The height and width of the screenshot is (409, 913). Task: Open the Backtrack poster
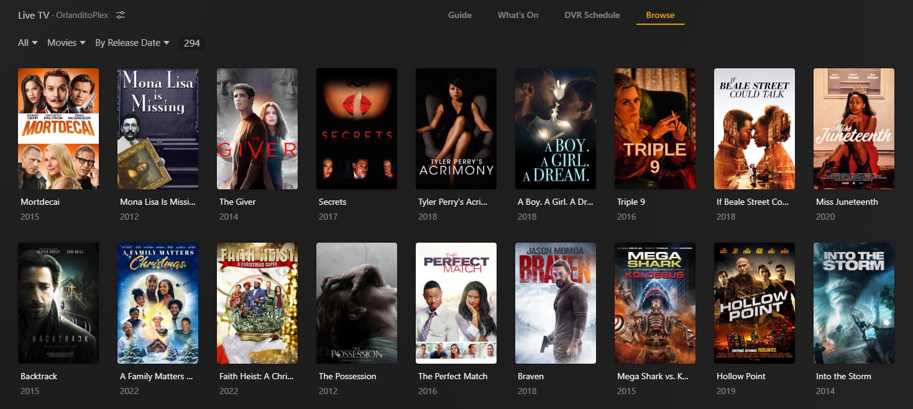click(58, 303)
